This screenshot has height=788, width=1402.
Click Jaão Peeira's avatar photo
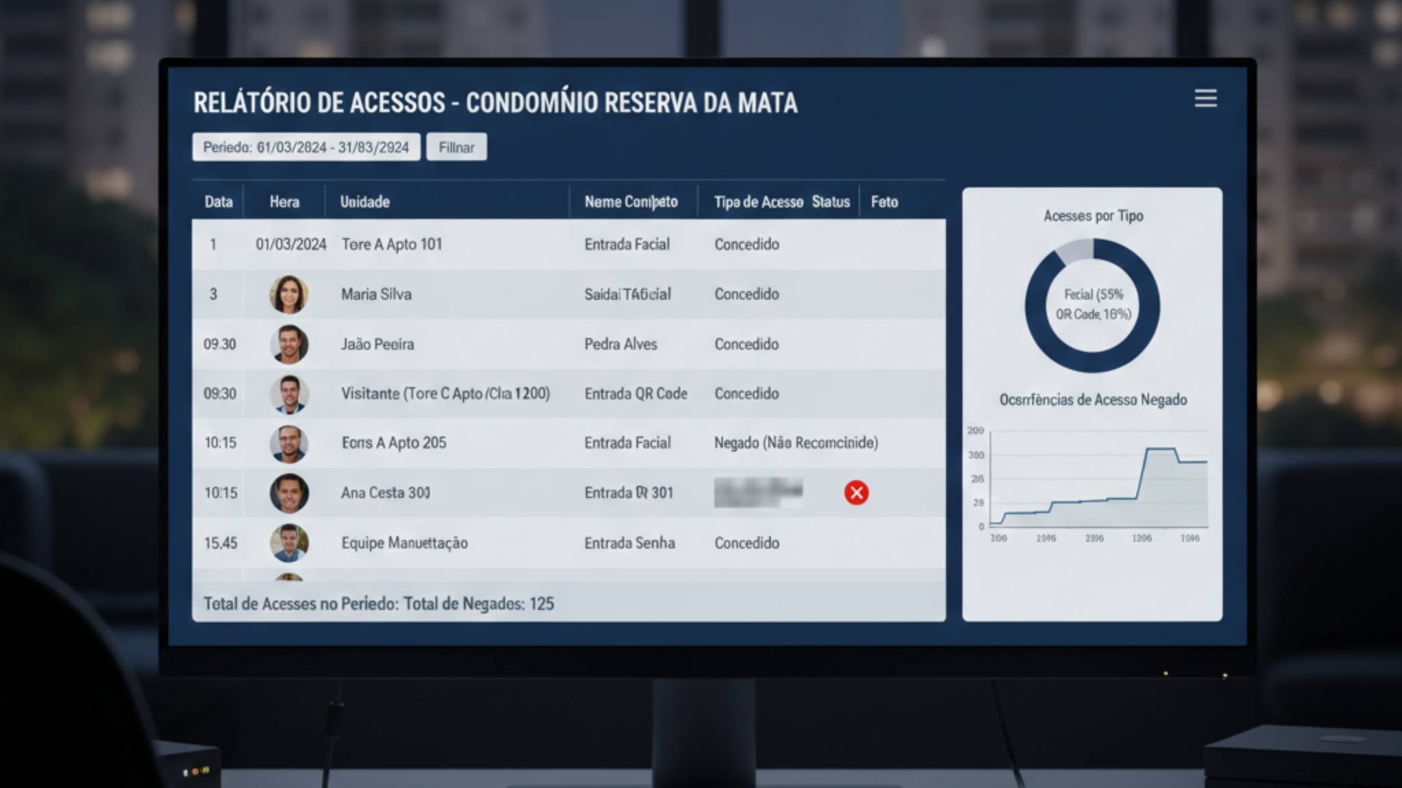[x=289, y=344]
